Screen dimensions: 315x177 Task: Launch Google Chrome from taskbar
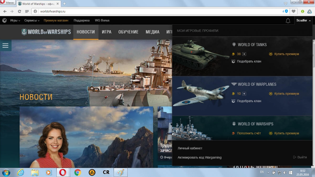pos(77,172)
